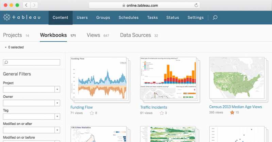Click the scatter plot workbook thumbnail
The height and width of the screenshot is (142, 272).
click(237, 134)
